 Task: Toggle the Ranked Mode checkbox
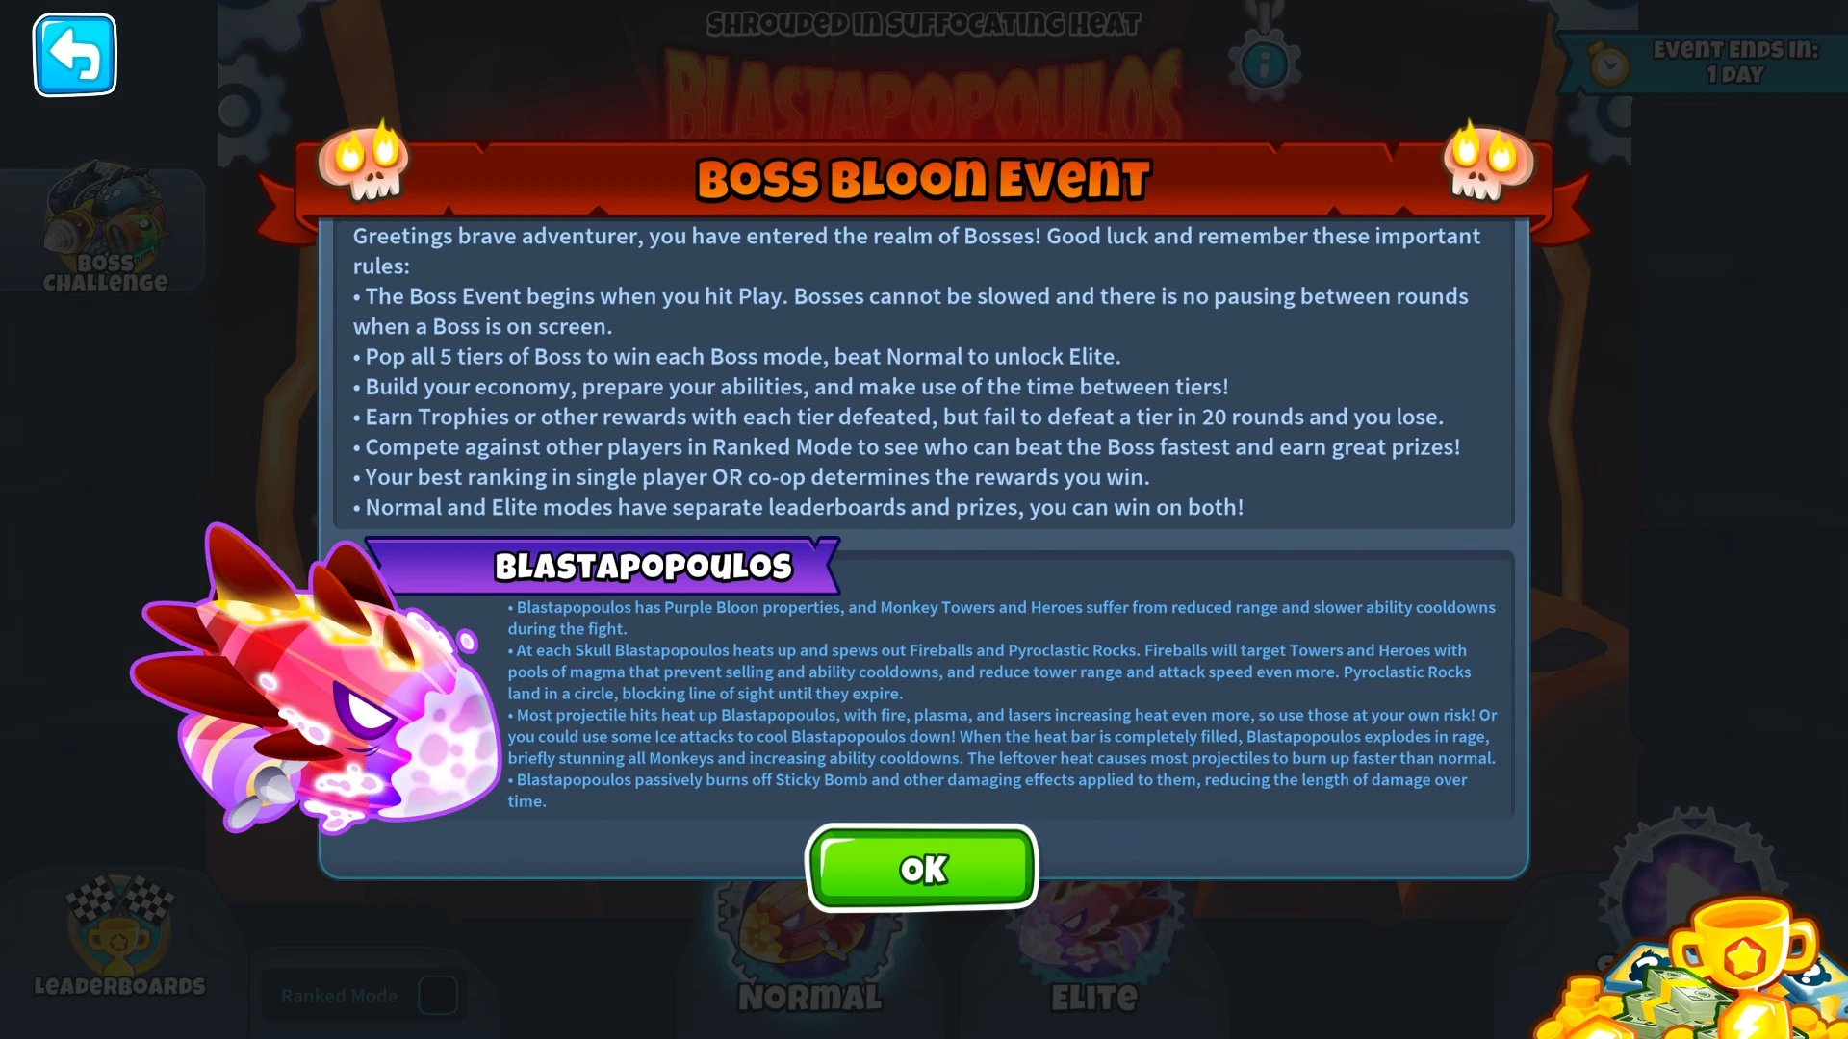[438, 996]
